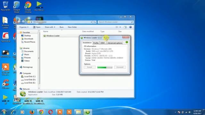
Task: Open the address bar history dropdown
Action: [x=91, y=22]
